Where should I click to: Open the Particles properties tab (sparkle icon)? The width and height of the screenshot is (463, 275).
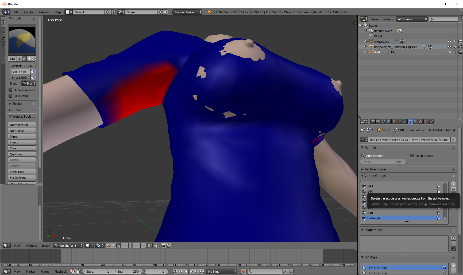tap(426, 122)
